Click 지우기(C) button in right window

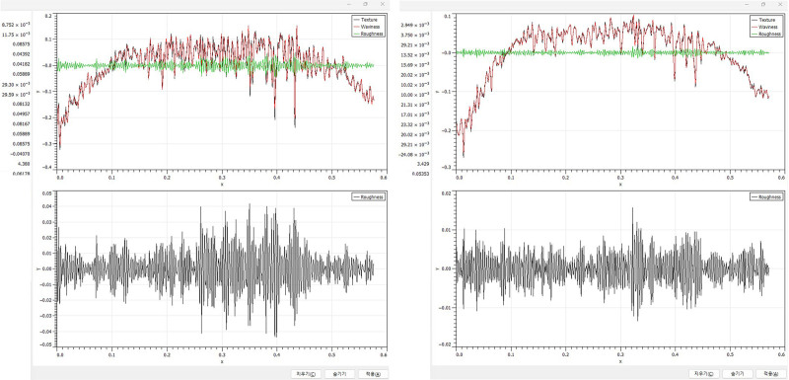(x=704, y=374)
